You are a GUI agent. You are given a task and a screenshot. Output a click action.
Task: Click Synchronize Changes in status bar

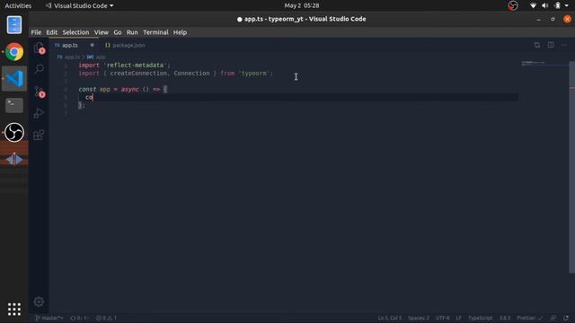pyautogui.click(x=79, y=318)
